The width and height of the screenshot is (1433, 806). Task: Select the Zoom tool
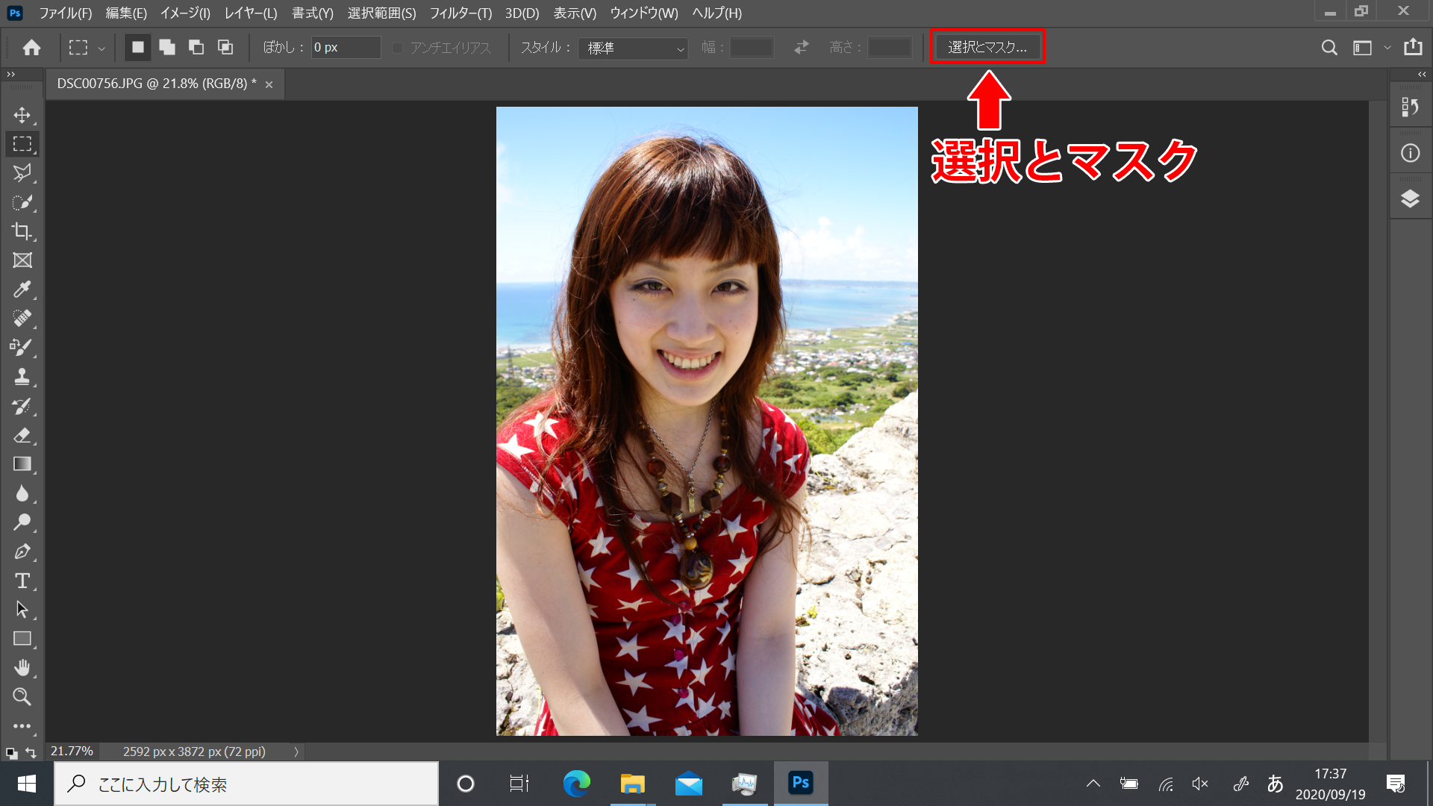[x=22, y=696]
